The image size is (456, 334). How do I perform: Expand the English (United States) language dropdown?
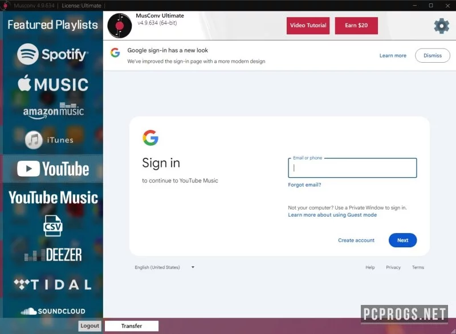tap(164, 267)
